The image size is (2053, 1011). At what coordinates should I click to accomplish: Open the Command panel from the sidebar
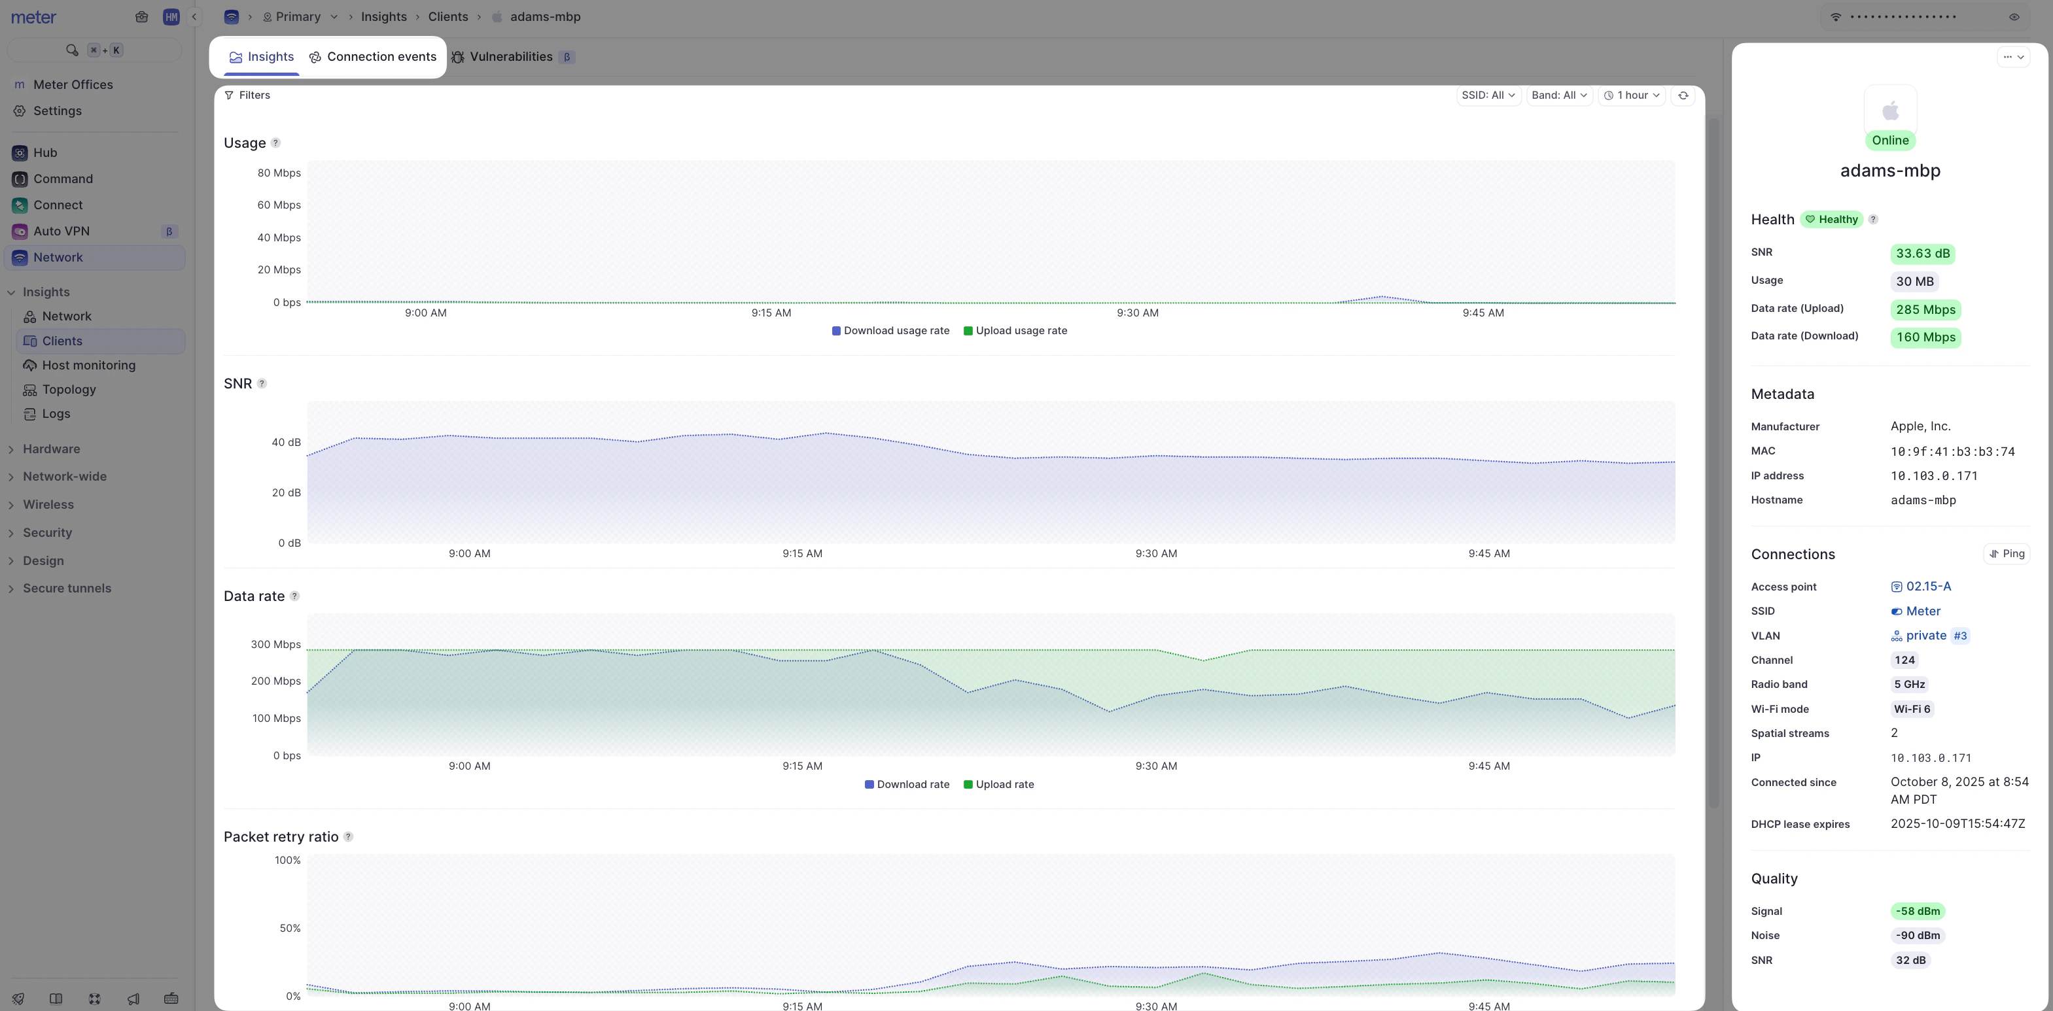click(x=62, y=179)
